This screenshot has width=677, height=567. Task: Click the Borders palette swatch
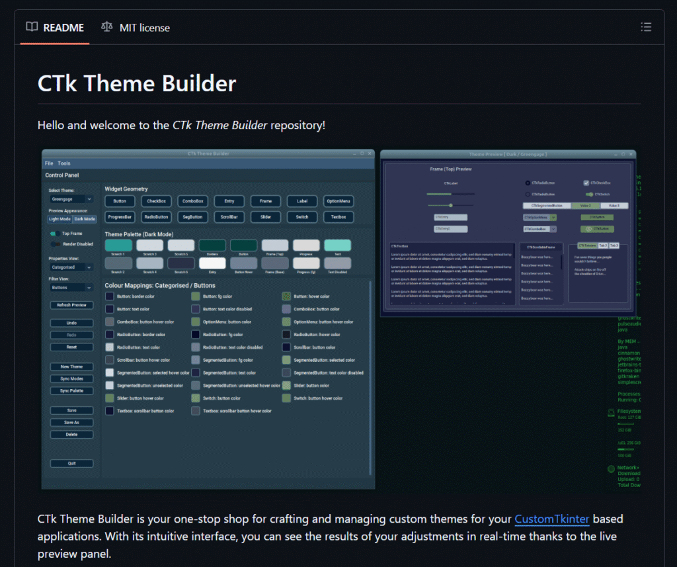pyautogui.click(x=212, y=245)
